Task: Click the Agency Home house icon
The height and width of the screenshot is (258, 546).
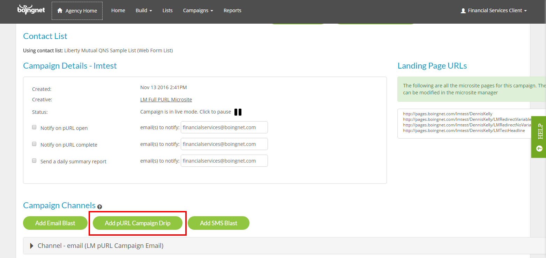Action: [60, 10]
